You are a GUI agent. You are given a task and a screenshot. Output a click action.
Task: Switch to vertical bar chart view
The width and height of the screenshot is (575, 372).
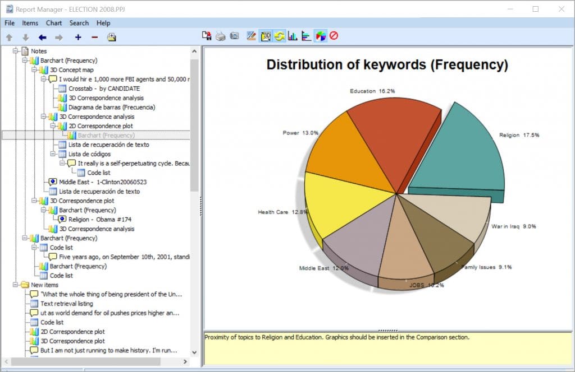(293, 35)
